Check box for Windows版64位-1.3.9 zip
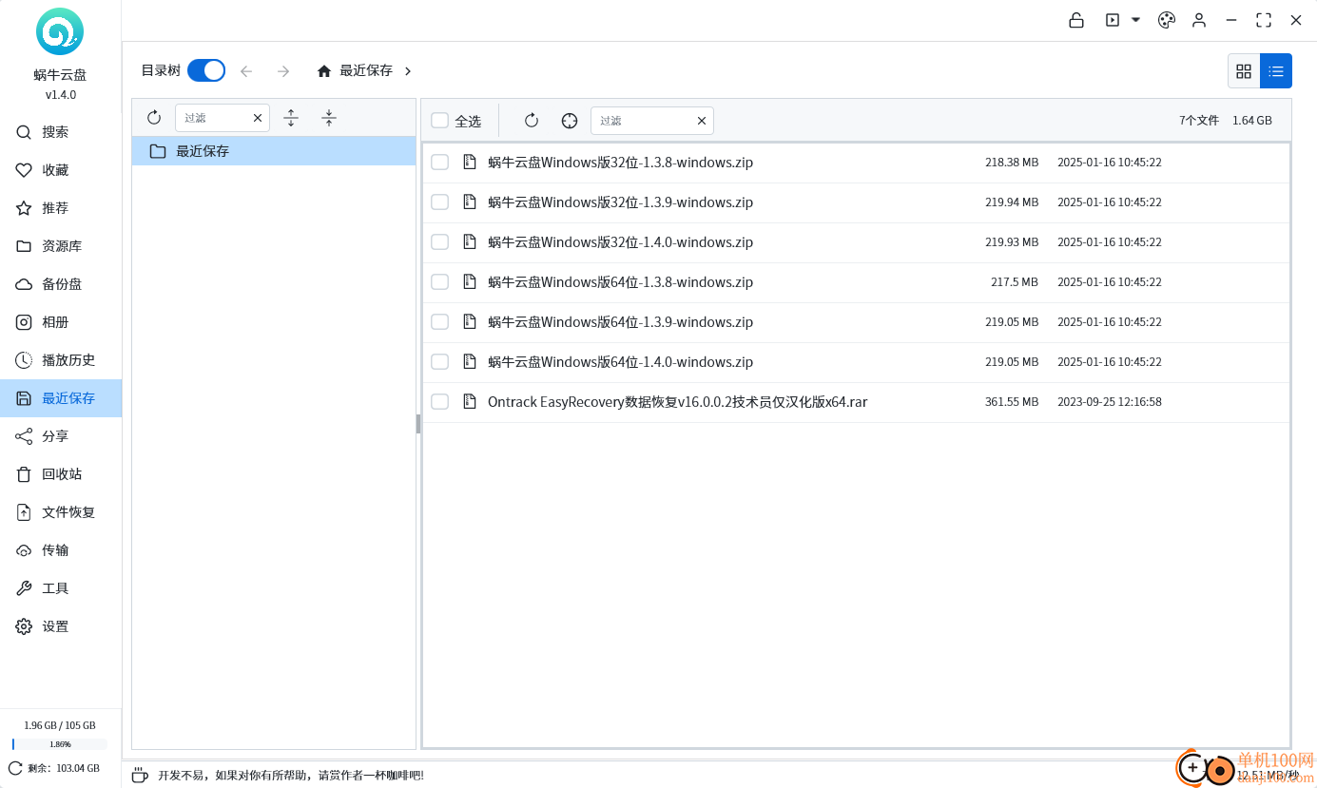 click(439, 322)
